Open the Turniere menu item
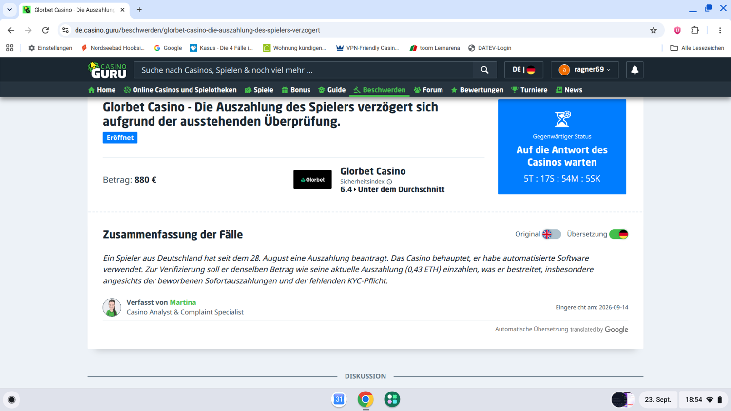 point(529,90)
